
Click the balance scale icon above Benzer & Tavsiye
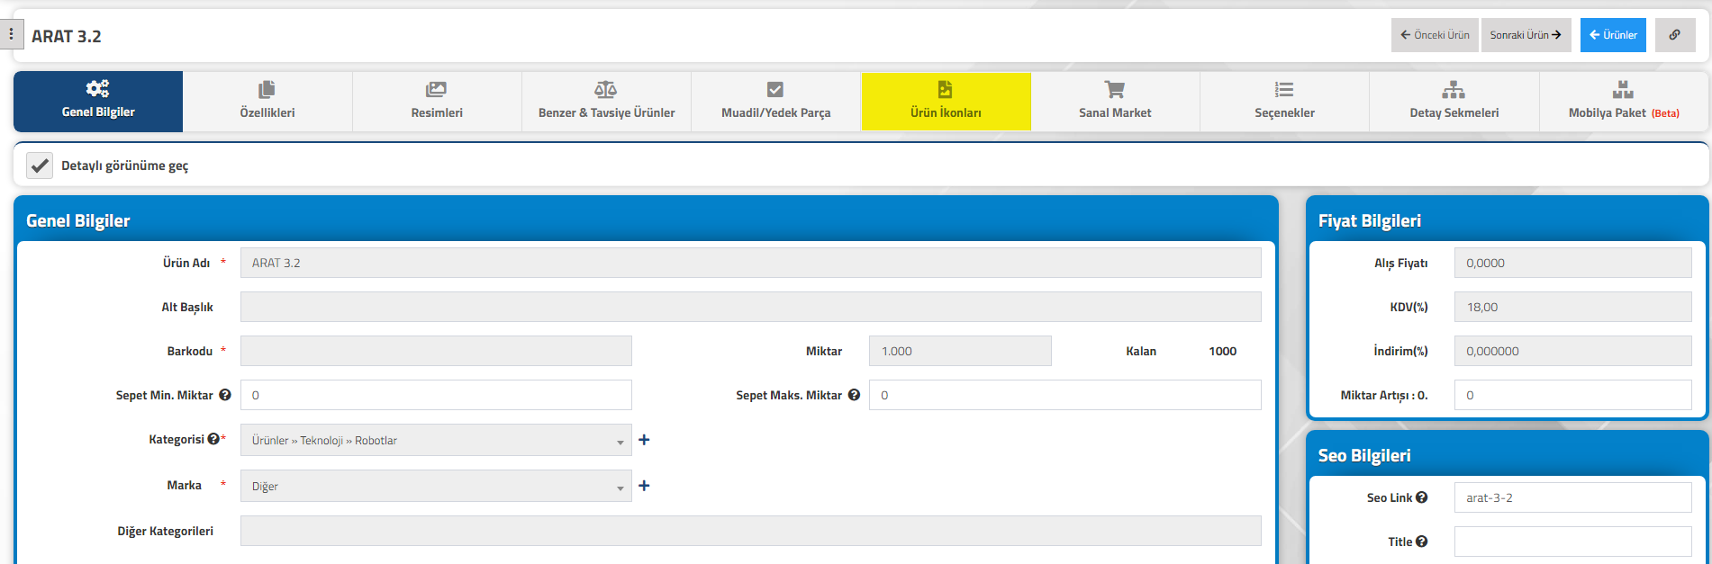[x=606, y=89]
